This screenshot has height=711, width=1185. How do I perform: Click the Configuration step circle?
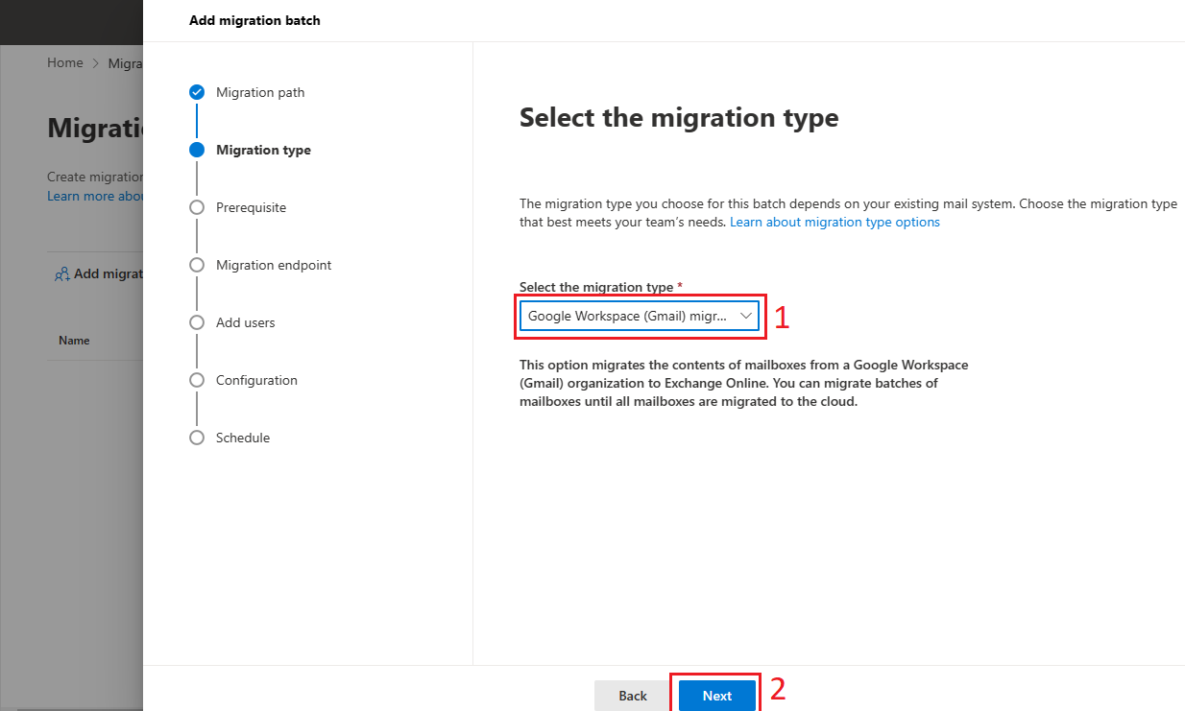point(197,380)
